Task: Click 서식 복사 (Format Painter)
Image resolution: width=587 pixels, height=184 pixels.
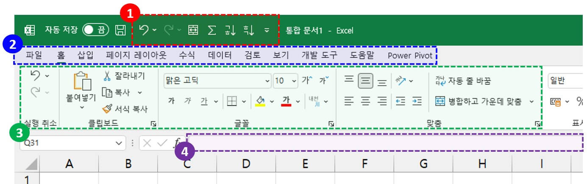Action: [125, 109]
